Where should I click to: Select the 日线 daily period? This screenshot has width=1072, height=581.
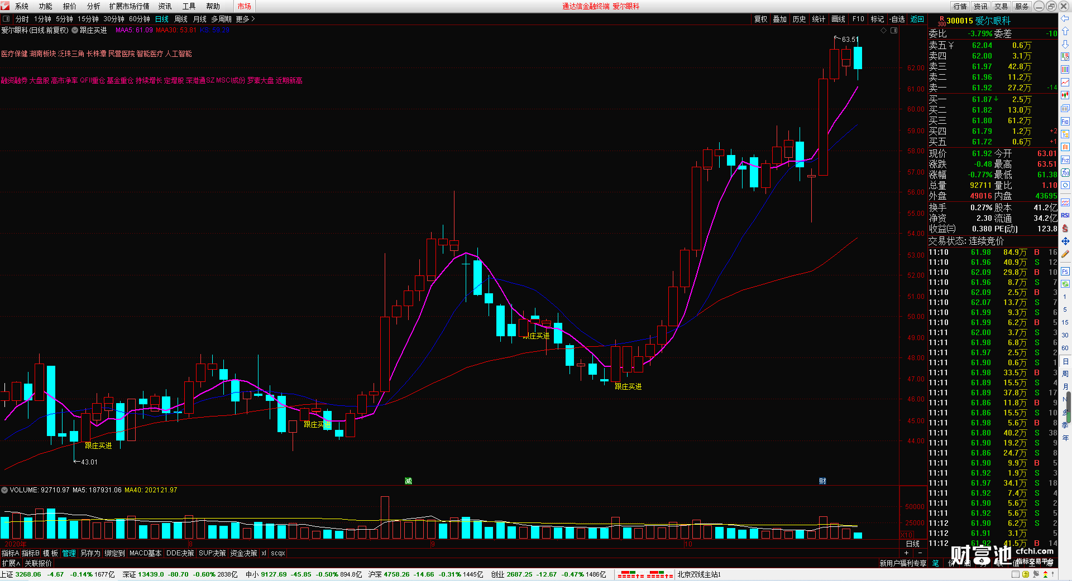point(162,19)
